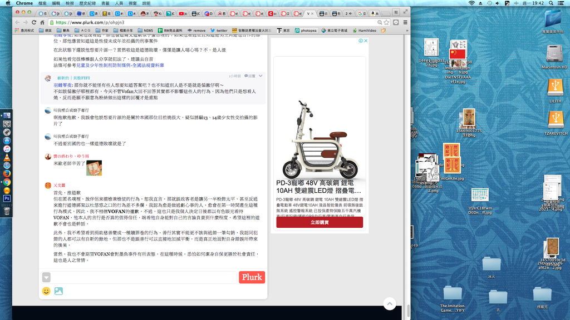Open the Chrome application menu
Image resolution: width=570 pixels, height=320 pixels.
tap(24, 3)
